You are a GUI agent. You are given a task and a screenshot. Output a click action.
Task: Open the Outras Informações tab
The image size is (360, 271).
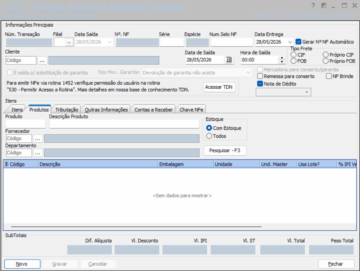click(x=106, y=110)
